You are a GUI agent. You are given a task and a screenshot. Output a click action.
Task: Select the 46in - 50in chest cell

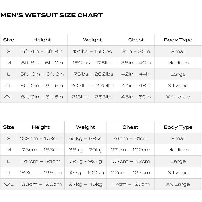point(136,97)
